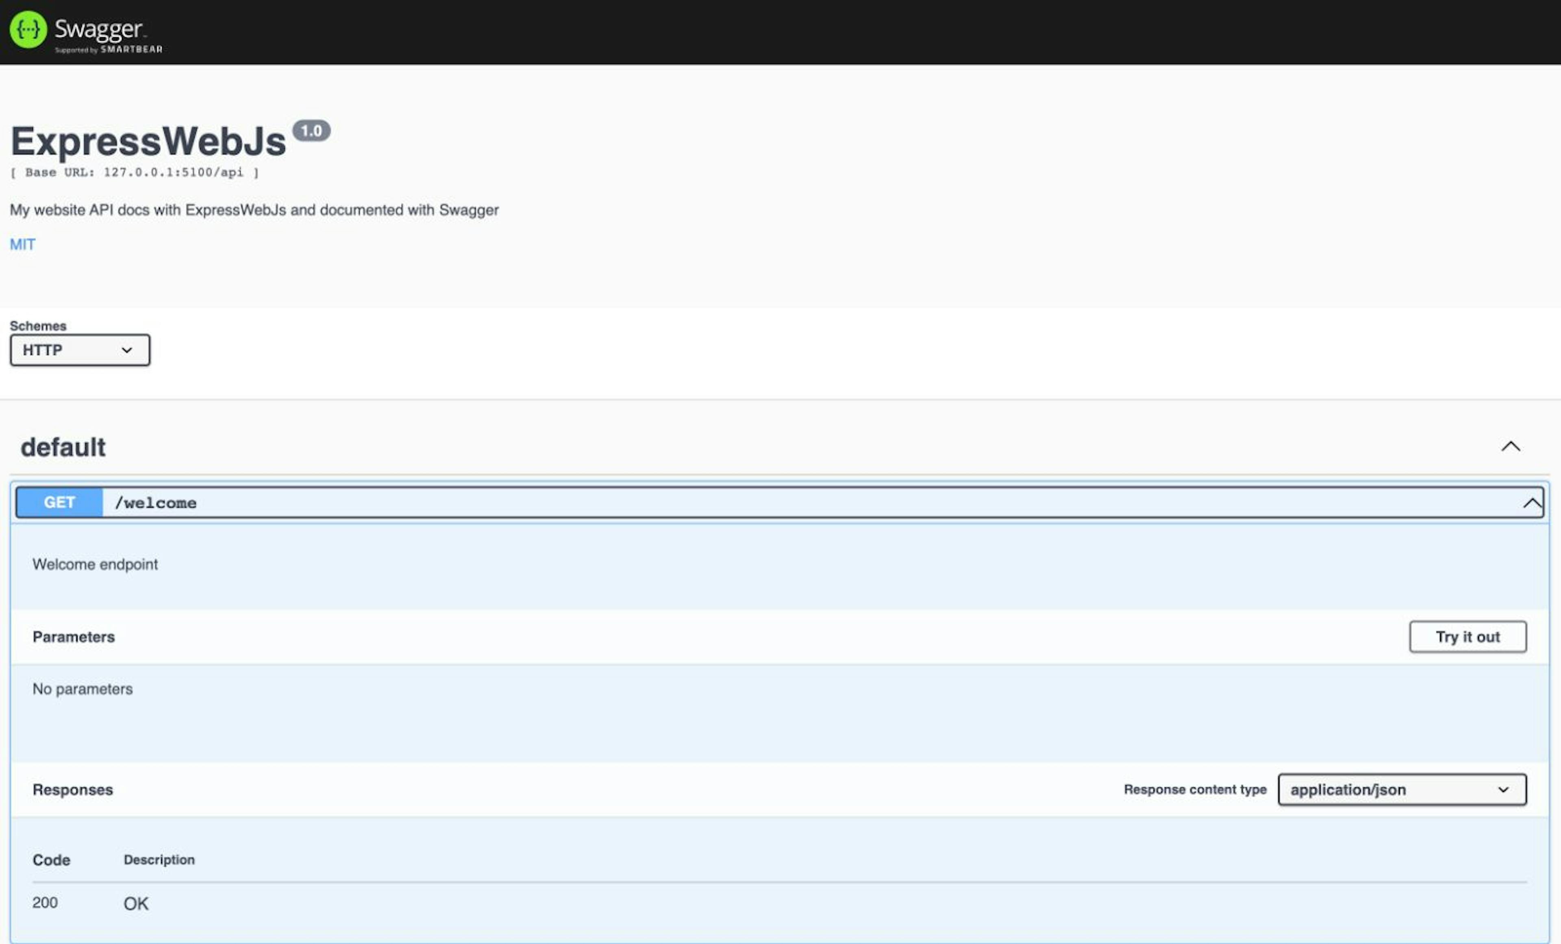This screenshot has width=1561, height=944.
Task: Click the Description column header
Action: coord(159,860)
